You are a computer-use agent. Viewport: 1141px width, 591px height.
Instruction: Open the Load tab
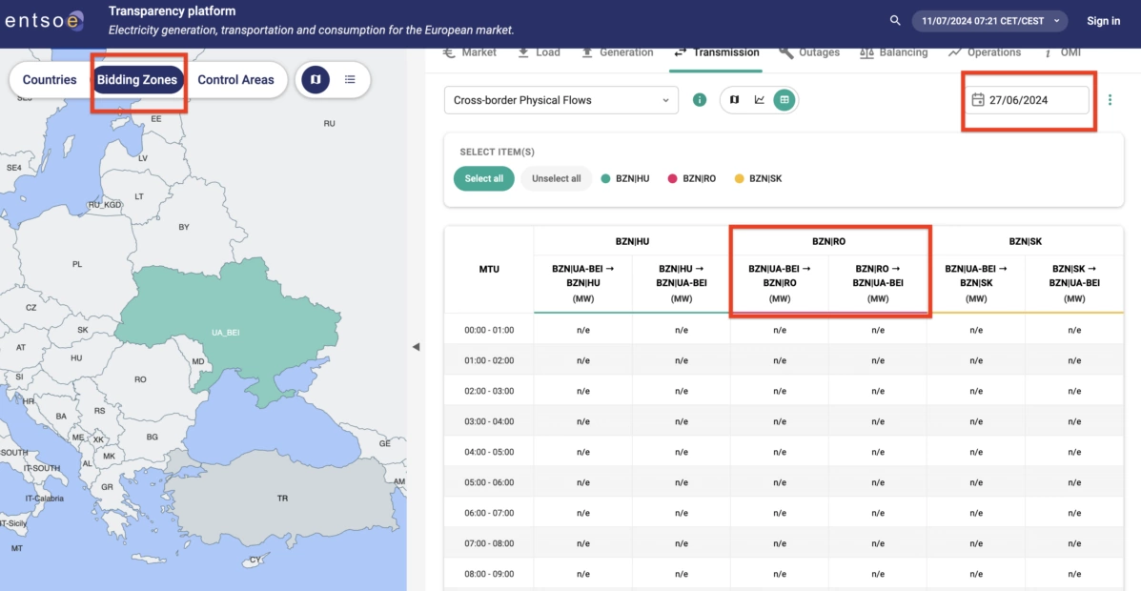point(539,52)
